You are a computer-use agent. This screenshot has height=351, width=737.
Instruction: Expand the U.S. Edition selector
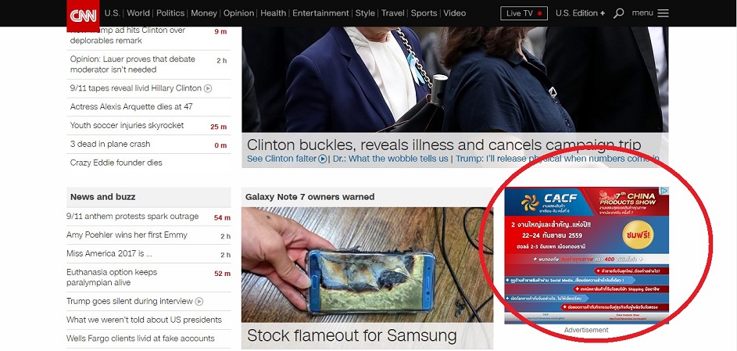(x=580, y=13)
